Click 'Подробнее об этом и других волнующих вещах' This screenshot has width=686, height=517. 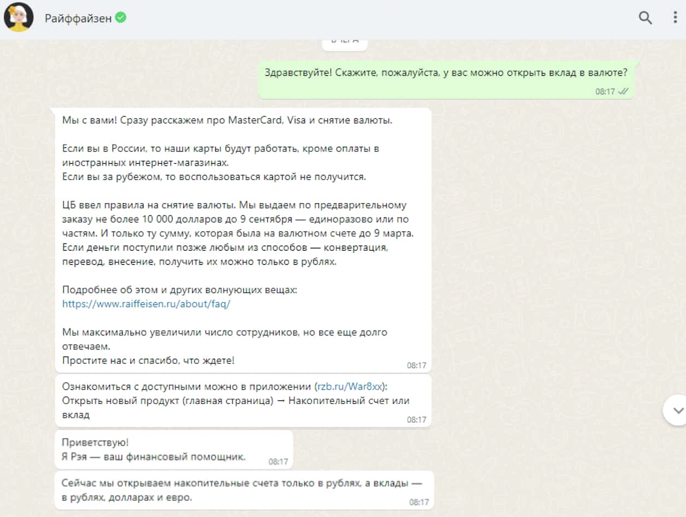tap(180, 290)
